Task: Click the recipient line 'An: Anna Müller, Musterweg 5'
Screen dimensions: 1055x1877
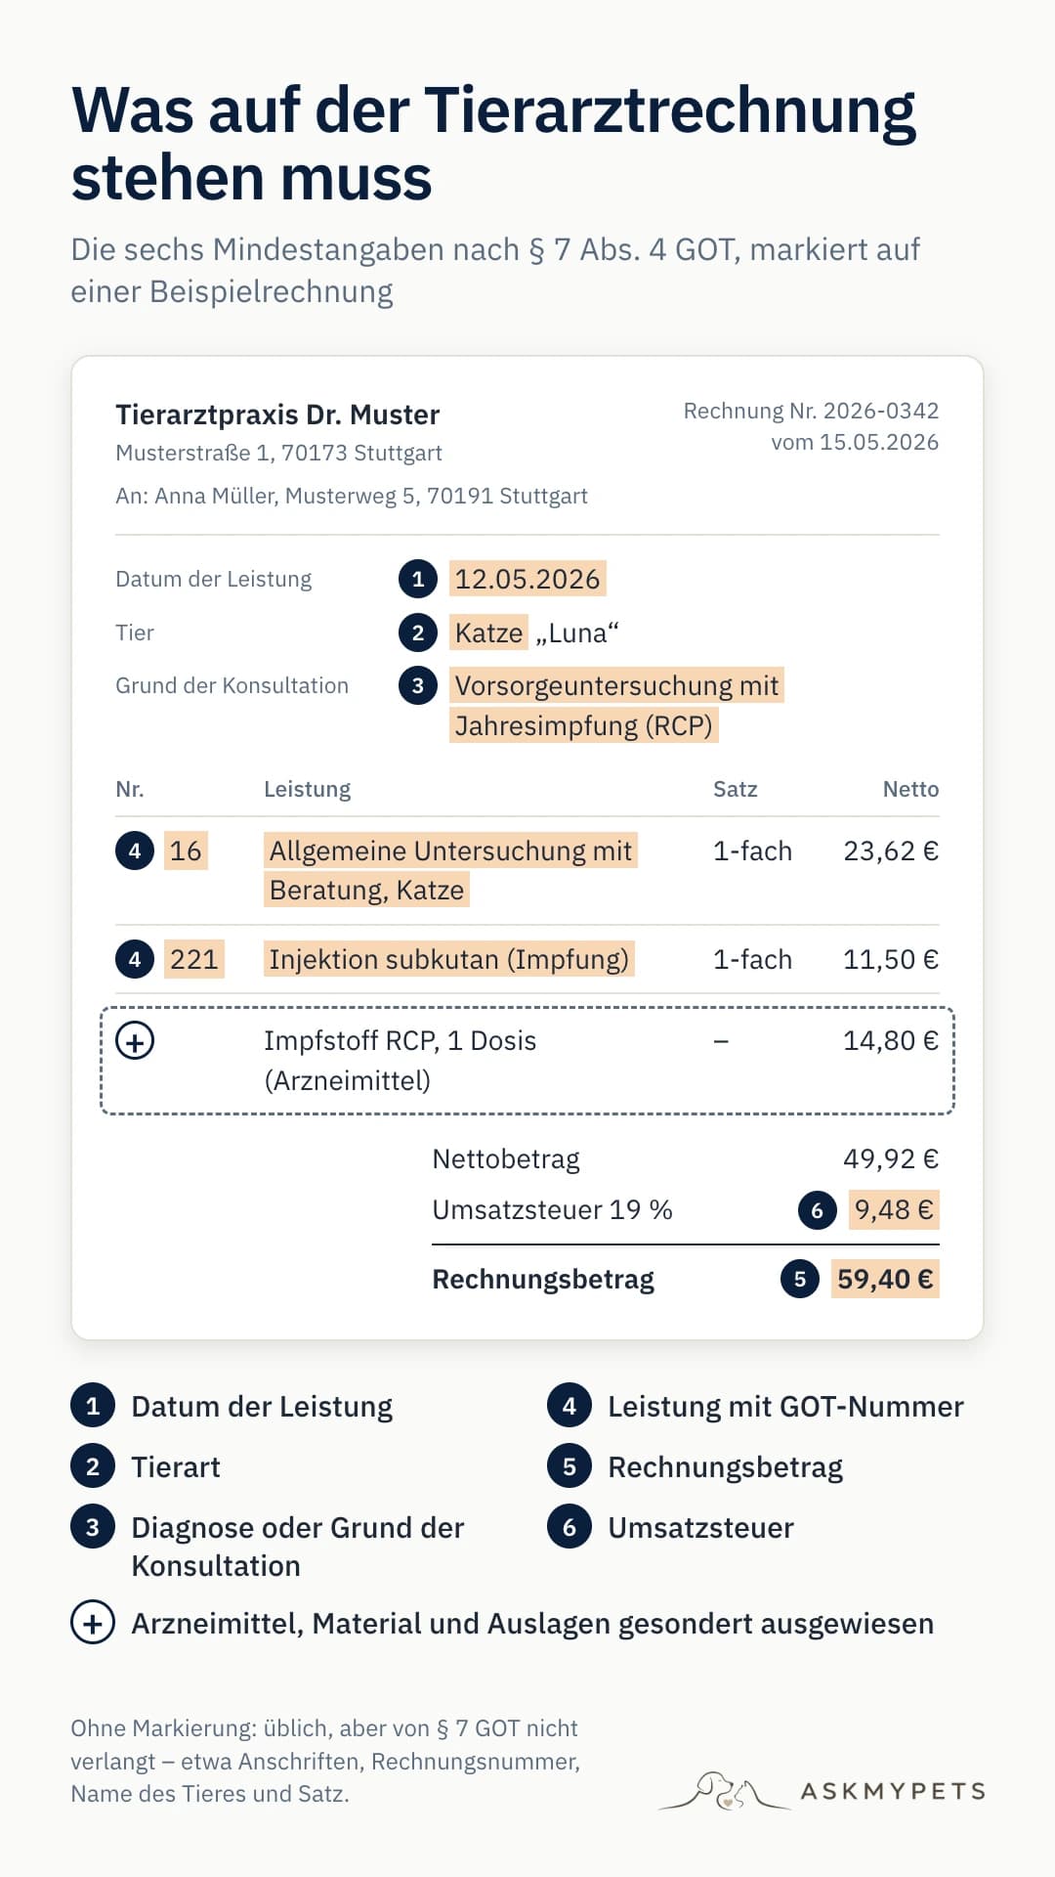Action: click(352, 496)
